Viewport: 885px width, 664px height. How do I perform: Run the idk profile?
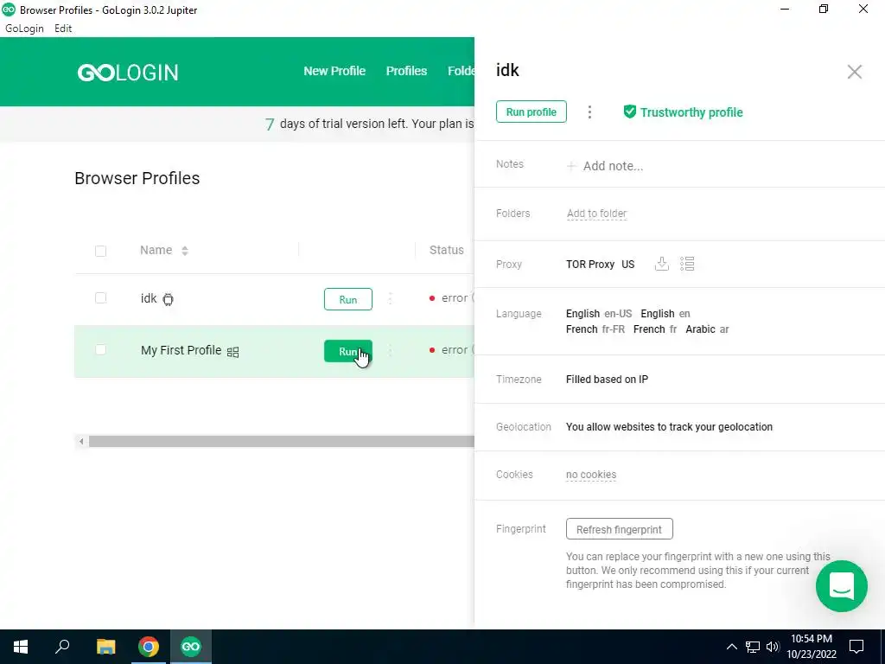click(348, 299)
